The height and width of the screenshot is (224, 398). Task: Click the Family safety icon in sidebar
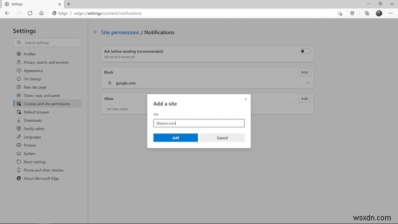18,129
